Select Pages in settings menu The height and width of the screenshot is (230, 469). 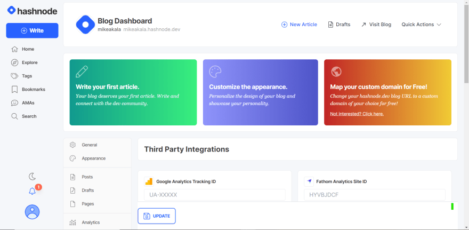[x=97, y=204]
